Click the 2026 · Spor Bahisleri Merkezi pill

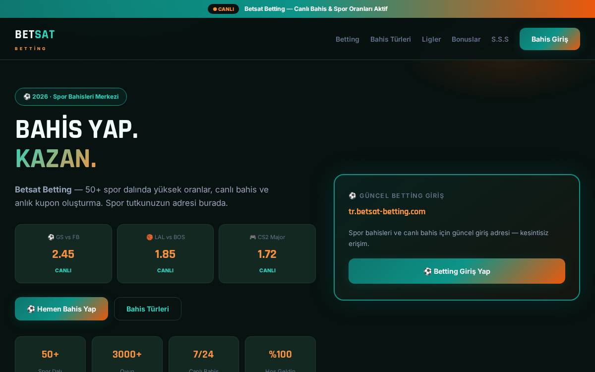[x=71, y=97]
